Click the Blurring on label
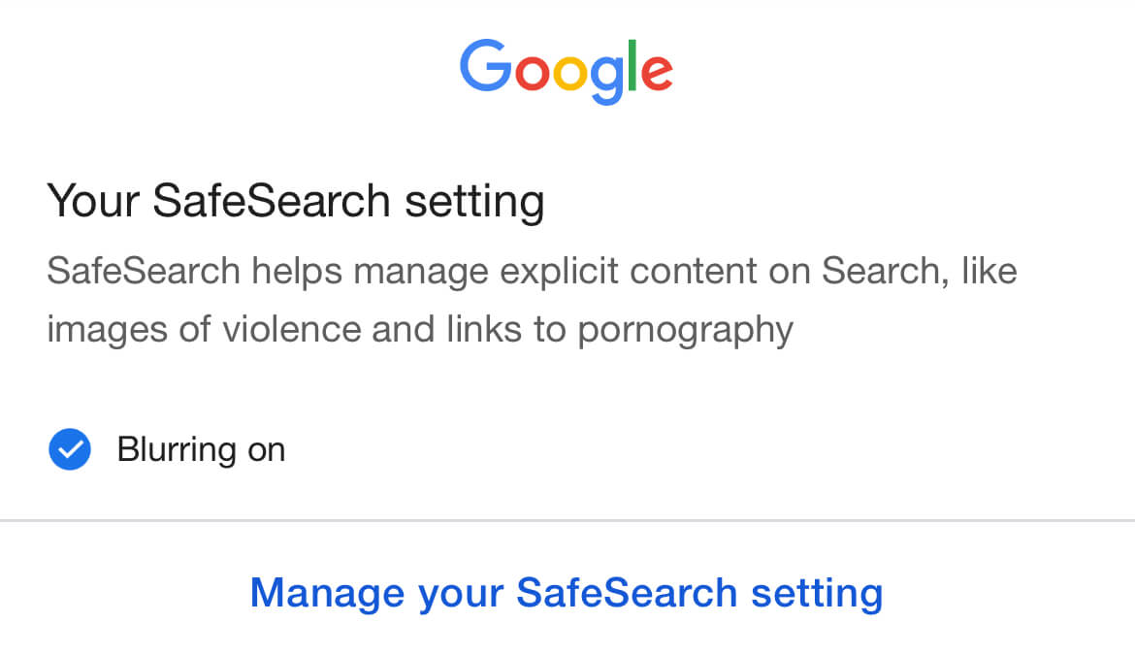The height and width of the screenshot is (655, 1135). tap(203, 449)
